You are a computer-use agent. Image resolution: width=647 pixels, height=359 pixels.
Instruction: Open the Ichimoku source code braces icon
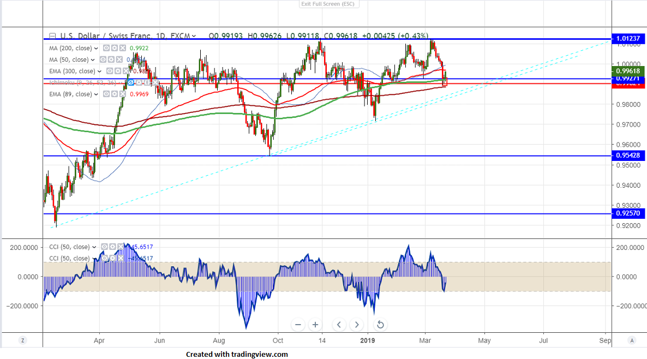tap(147, 82)
